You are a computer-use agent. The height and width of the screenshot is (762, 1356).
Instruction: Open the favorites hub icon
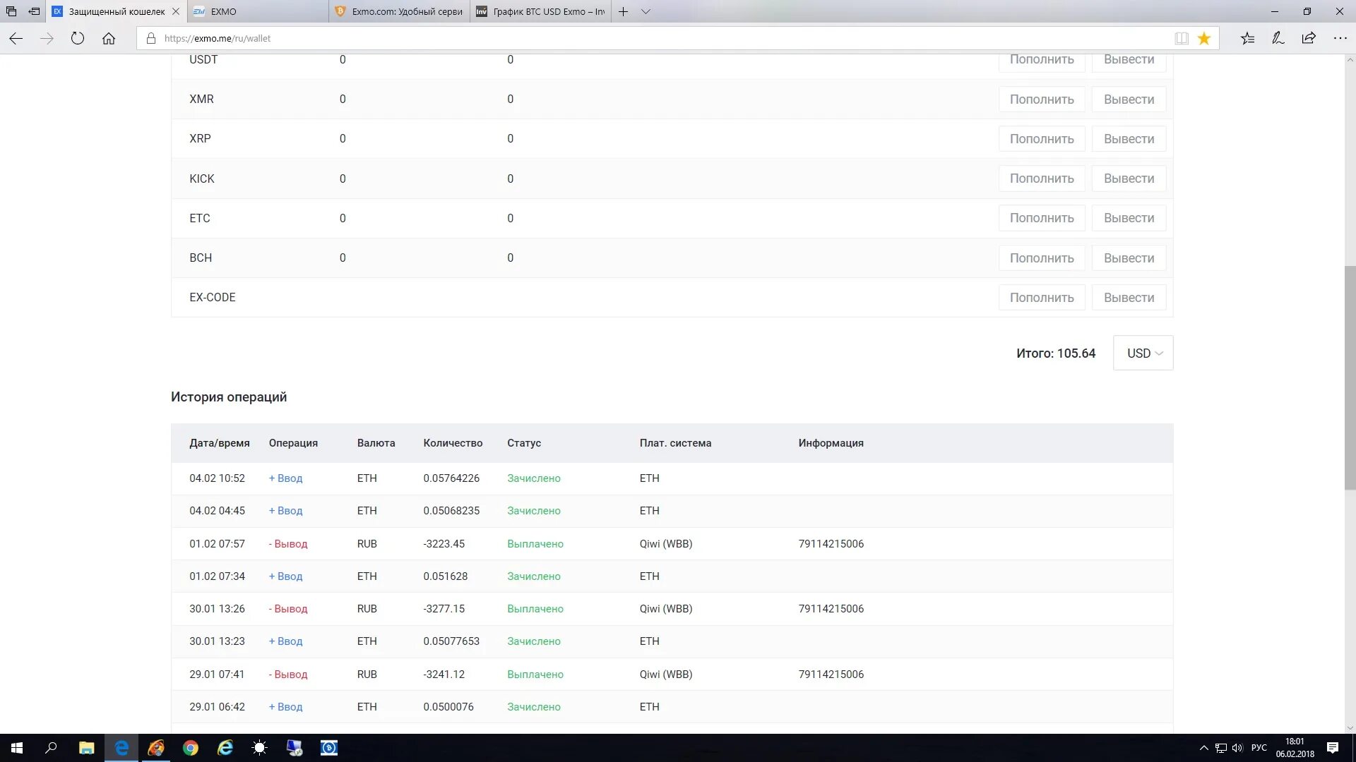[x=1247, y=39]
